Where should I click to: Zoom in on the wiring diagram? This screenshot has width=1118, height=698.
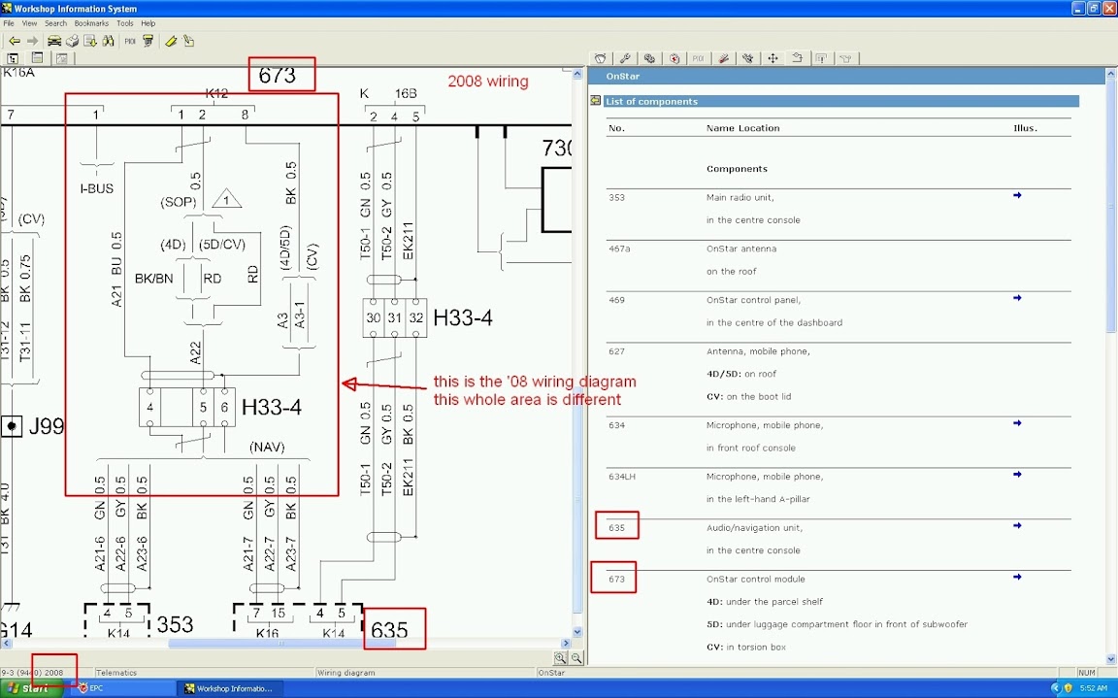(560, 659)
